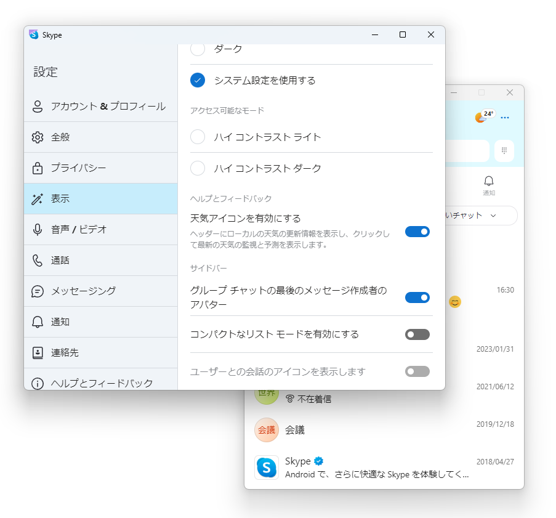Select the 音声 / ビデオ microphone icon
Image resolution: width=556 pixels, height=518 pixels.
click(x=36, y=229)
